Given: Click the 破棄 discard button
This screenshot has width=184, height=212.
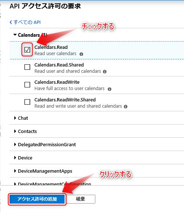Looking at the screenshot, I should pos(81,199).
